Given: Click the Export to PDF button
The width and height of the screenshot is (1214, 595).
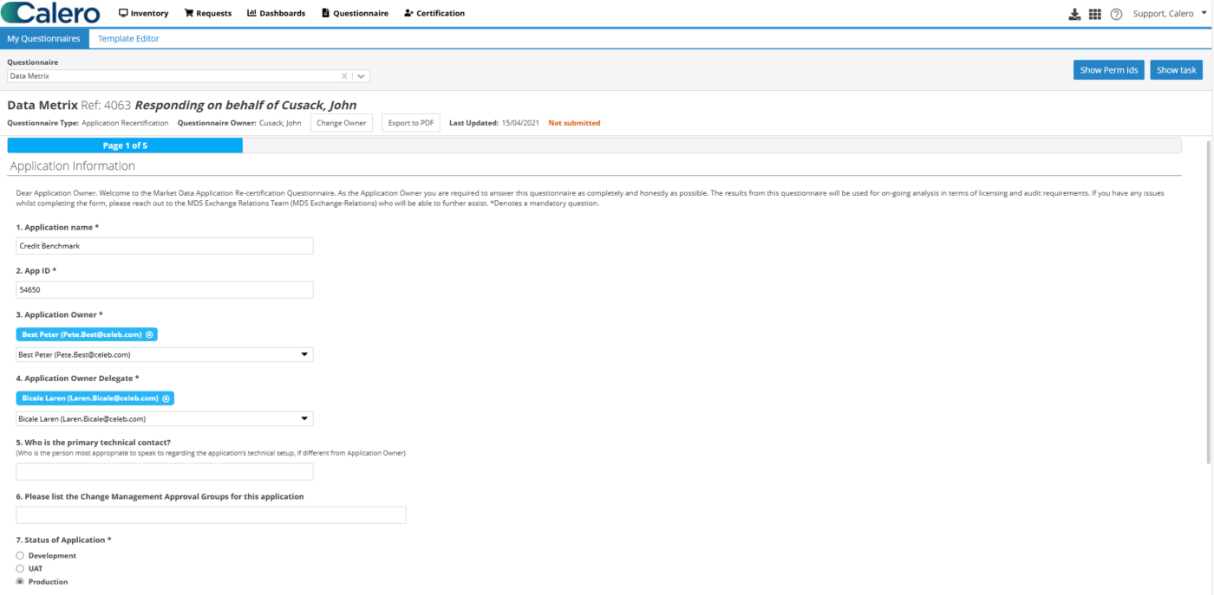Looking at the screenshot, I should tap(410, 122).
